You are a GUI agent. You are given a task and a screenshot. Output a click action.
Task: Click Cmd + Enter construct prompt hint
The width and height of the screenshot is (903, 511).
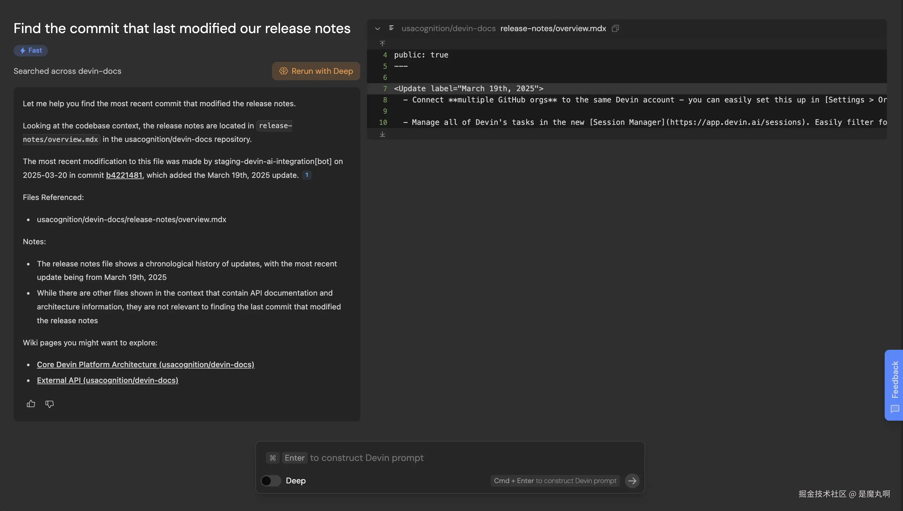[x=555, y=481]
